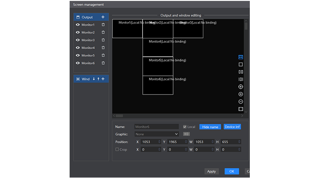The image size is (319, 178).
Task: Select Monitor5 in the output list
Action: coord(88,55)
